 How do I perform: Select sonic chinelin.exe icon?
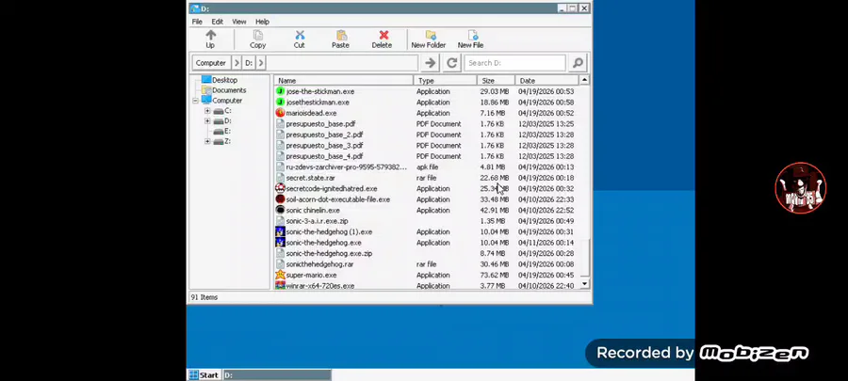pos(280,210)
